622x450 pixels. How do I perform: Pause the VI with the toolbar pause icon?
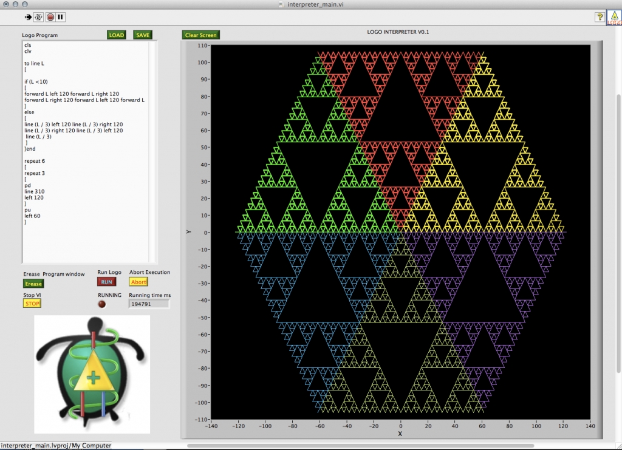[61, 17]
